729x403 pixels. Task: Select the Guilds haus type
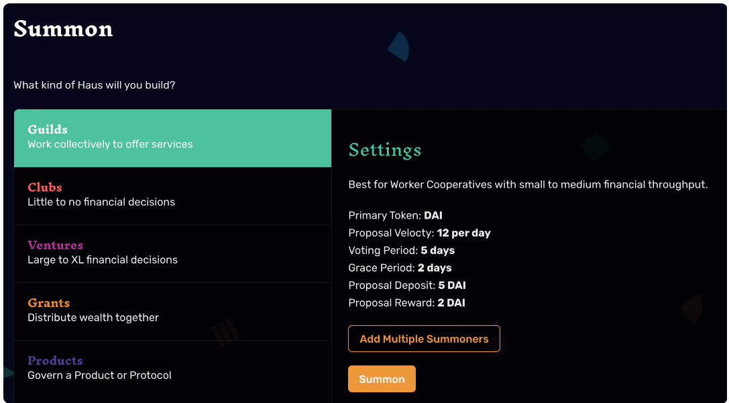(172, 138)
